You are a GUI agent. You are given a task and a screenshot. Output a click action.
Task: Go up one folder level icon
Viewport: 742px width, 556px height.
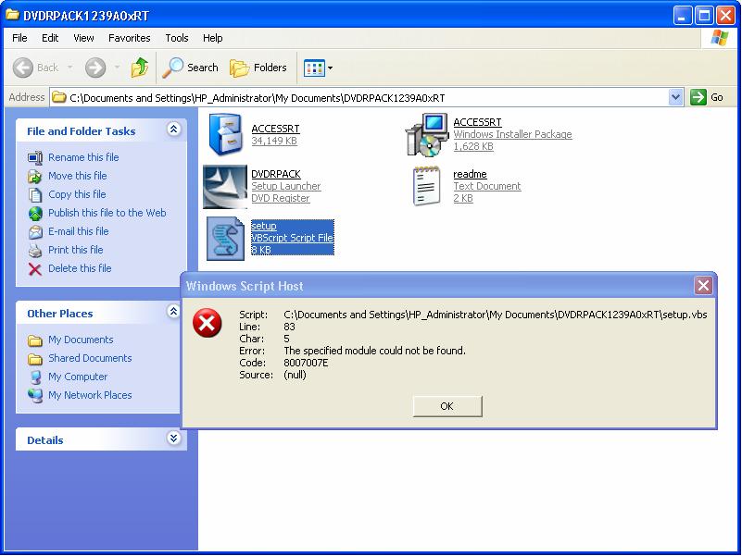click(x=140, y=68)
